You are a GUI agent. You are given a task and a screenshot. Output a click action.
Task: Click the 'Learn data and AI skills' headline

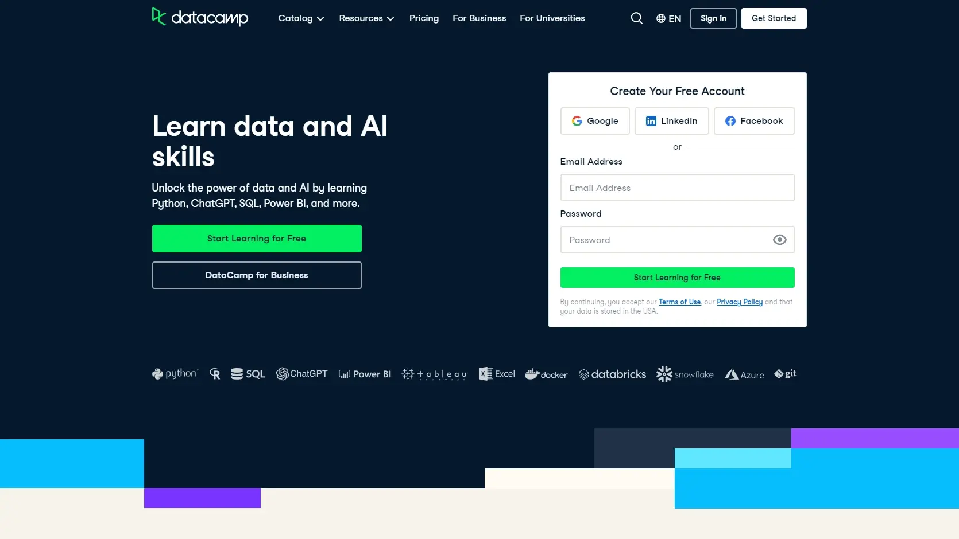click(x=270, y=141)
